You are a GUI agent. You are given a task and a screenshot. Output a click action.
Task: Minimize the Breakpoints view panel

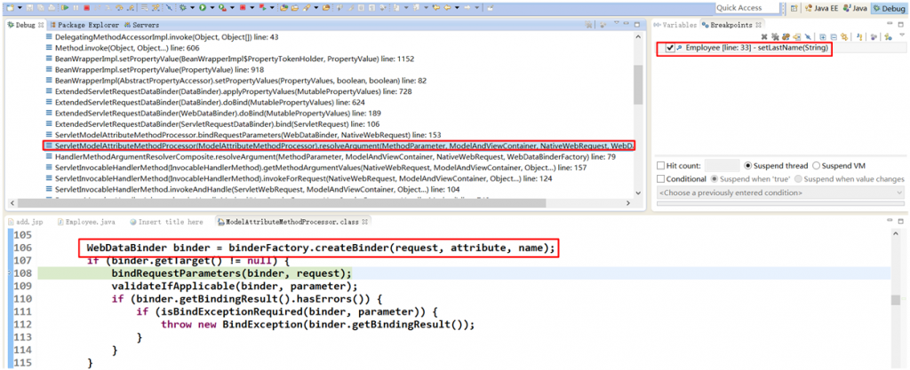click(890, 23)
